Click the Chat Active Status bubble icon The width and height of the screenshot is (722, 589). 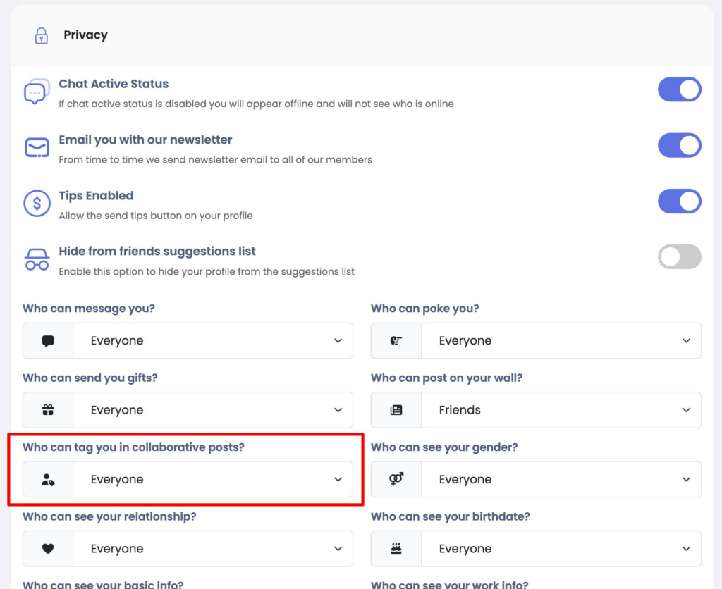point(36,92)
